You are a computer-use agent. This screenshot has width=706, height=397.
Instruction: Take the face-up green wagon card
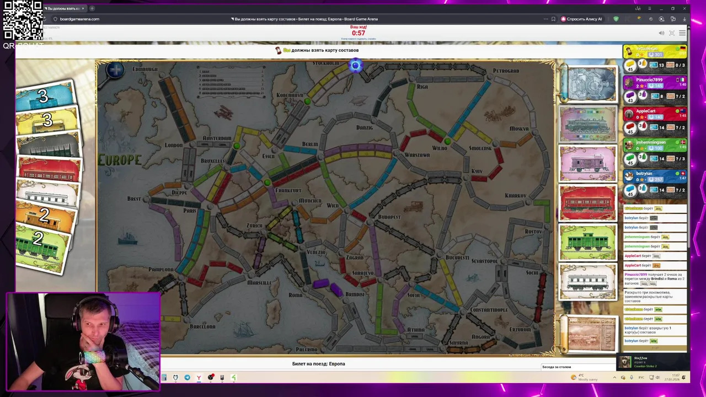tap(587, 242)
